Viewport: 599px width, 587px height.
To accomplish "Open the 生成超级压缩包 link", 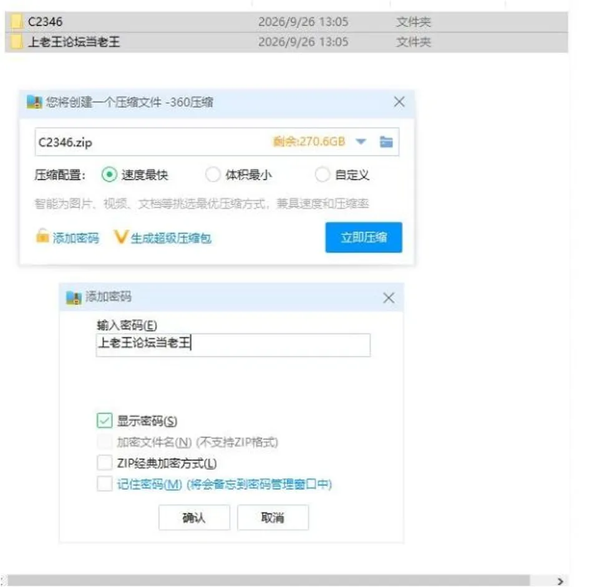I will [171, 239].
